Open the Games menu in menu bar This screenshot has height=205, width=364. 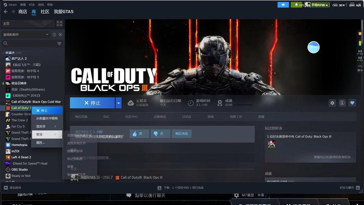coord(41,5)
